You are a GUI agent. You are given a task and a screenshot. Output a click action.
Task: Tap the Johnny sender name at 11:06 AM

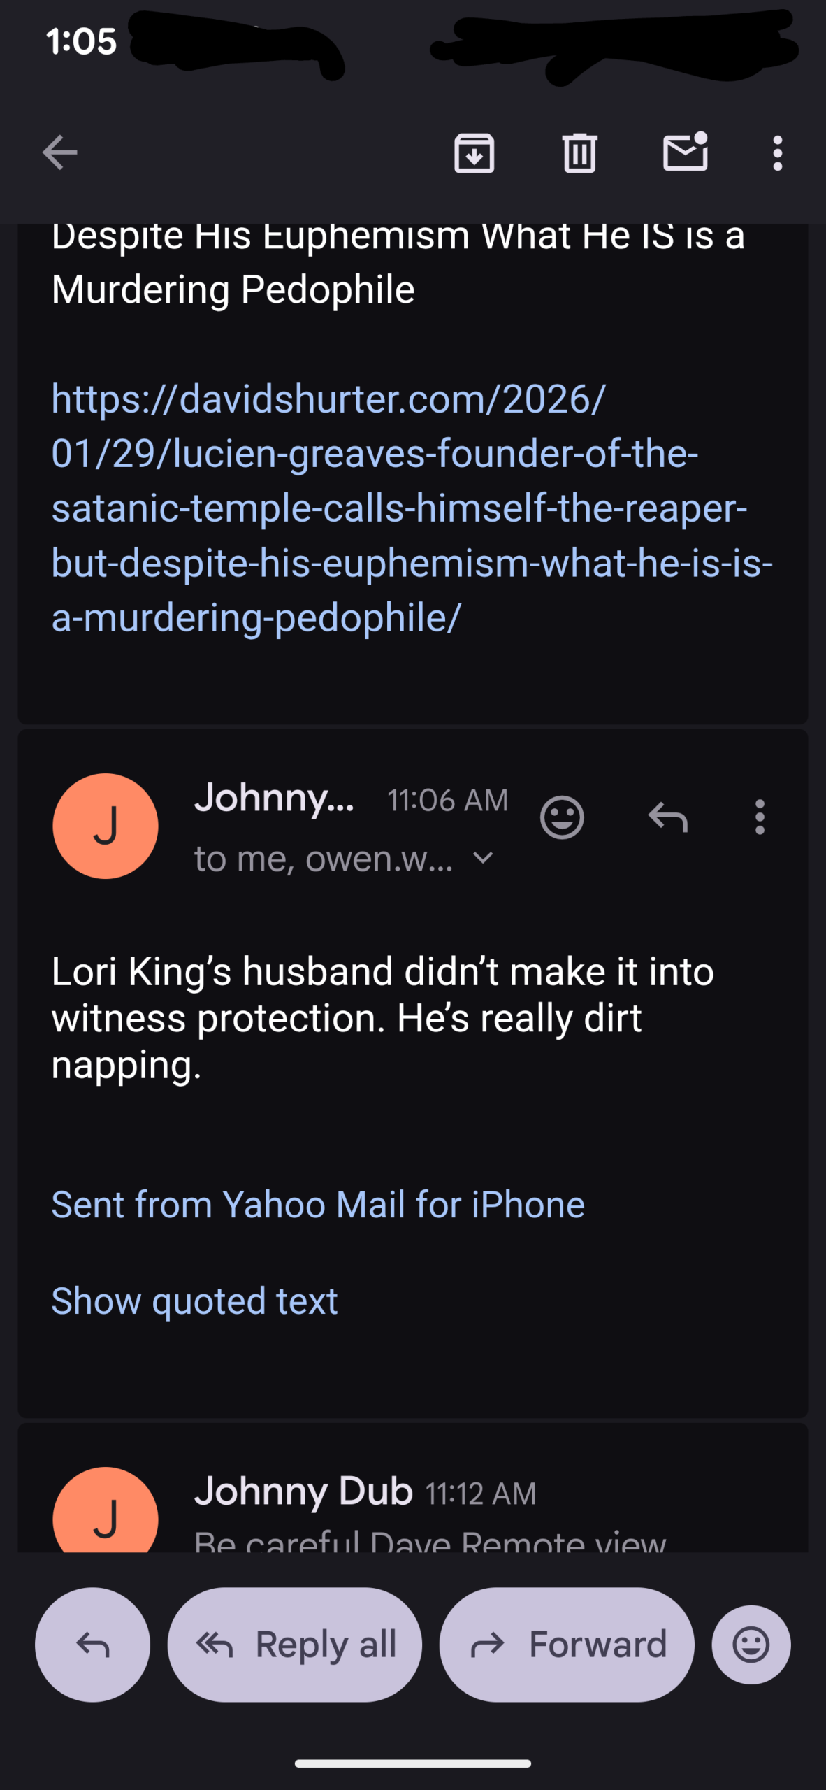(x=274, y=798)
